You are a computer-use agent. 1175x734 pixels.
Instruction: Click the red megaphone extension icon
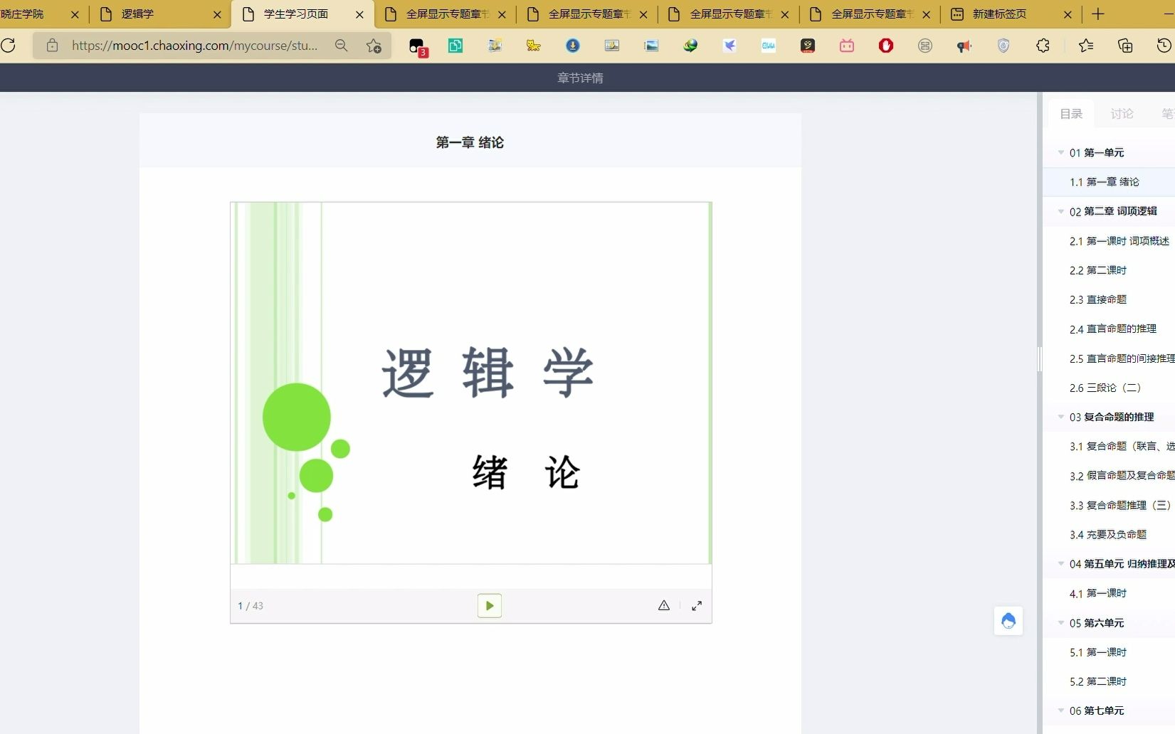pos(964,46)
